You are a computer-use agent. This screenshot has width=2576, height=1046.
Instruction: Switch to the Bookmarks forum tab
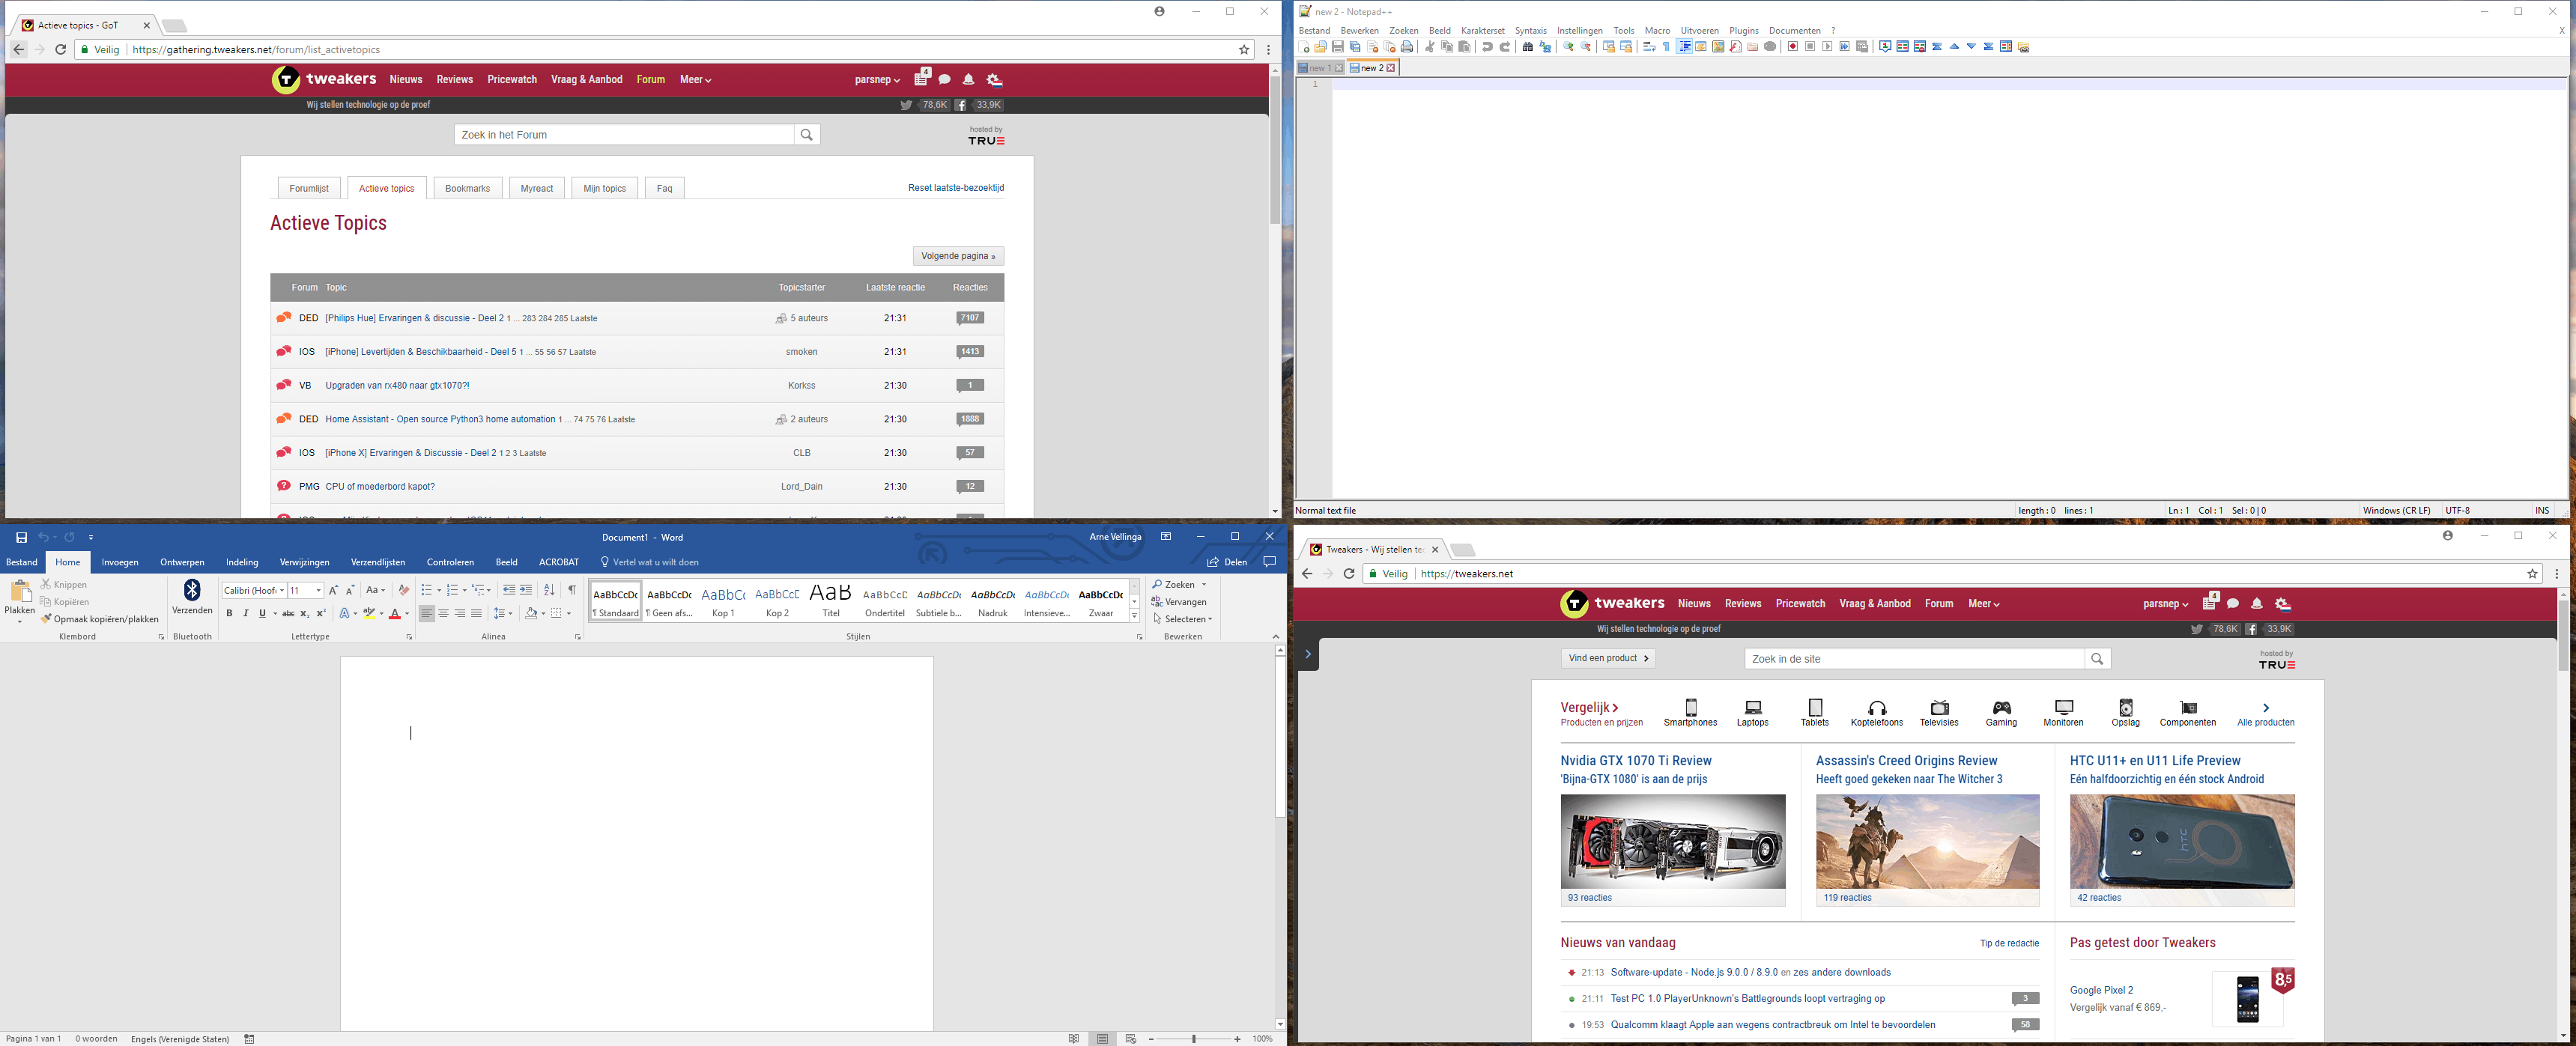click(467, 188)
